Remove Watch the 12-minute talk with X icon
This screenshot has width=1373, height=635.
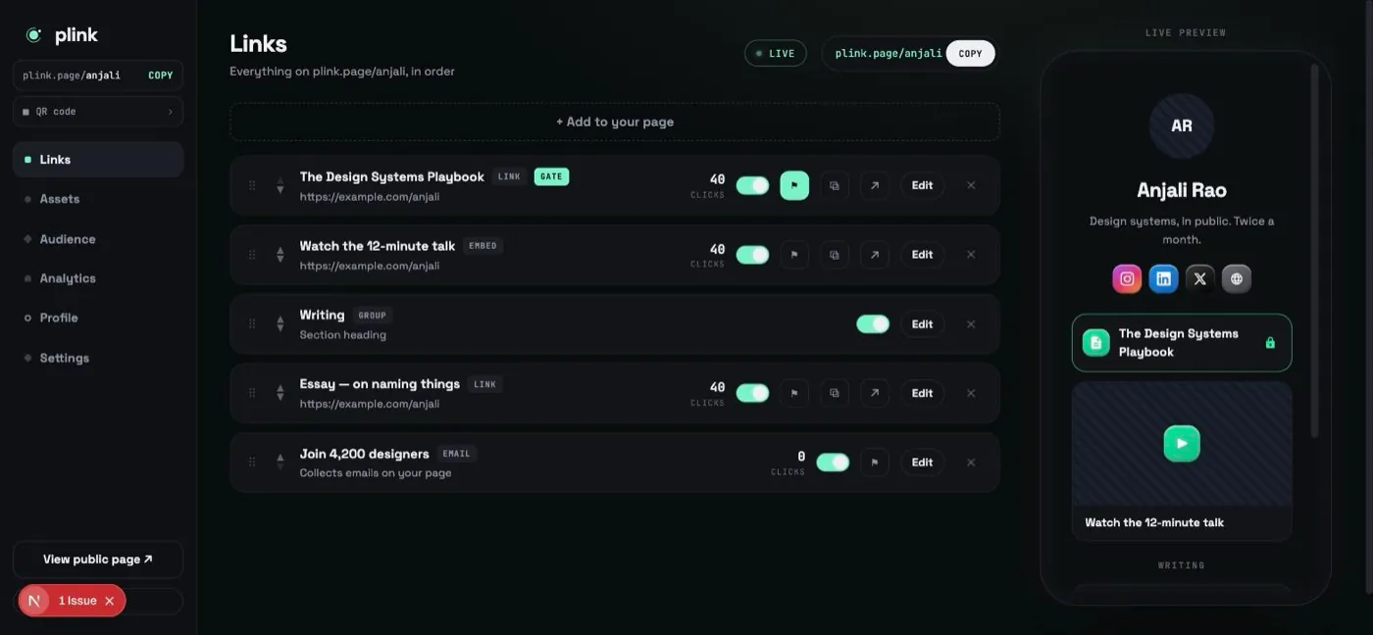point(971,255)
